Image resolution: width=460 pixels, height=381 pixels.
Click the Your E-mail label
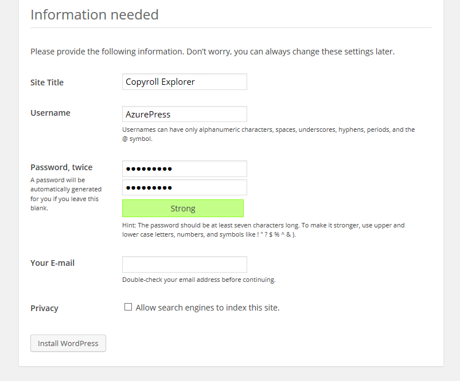[53, 263]
